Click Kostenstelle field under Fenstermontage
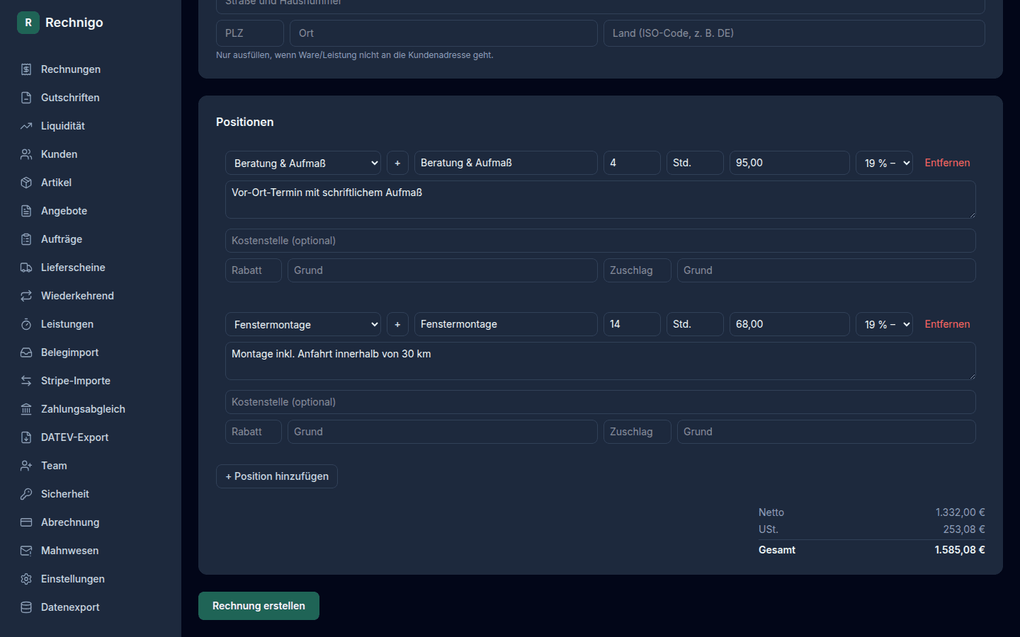Screen dimensions: 1020x637 click(601, 402)
